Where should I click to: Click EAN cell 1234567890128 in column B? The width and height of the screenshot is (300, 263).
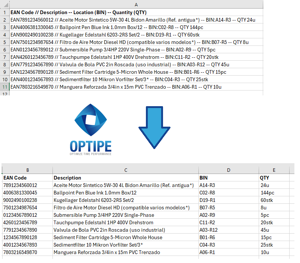tap(28, 238)
